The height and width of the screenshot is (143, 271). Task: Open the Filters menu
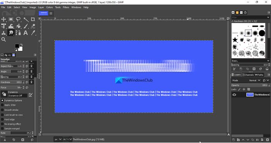[66, 7]
